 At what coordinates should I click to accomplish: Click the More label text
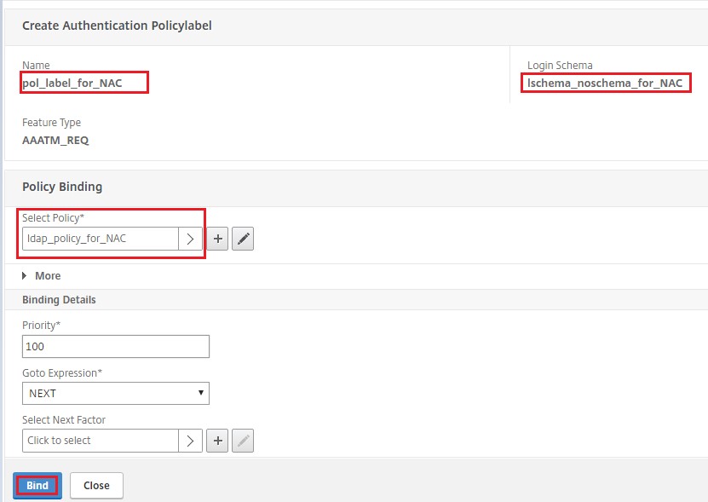point(48,275)
